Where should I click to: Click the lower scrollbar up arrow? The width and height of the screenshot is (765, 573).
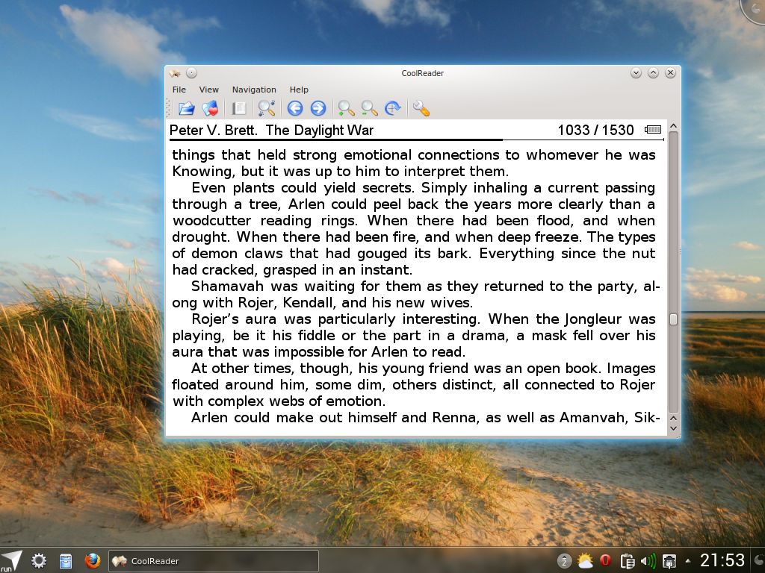click(x=673, y=419)
